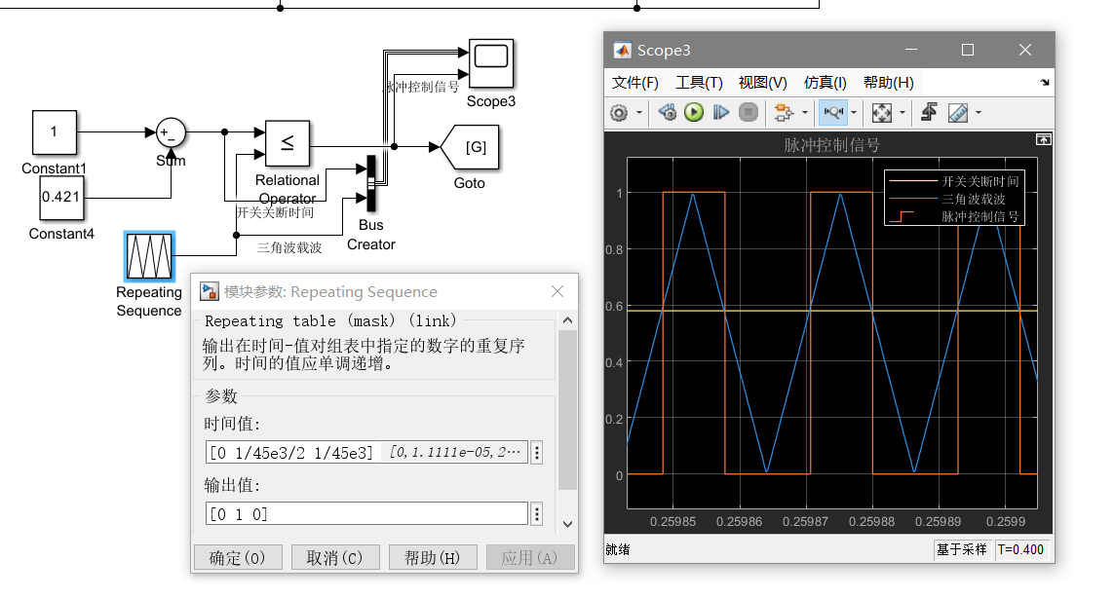Select the Relational Operator block
Image resolution: width=1114 pixels, height=598 pixels.
(287, 143)
